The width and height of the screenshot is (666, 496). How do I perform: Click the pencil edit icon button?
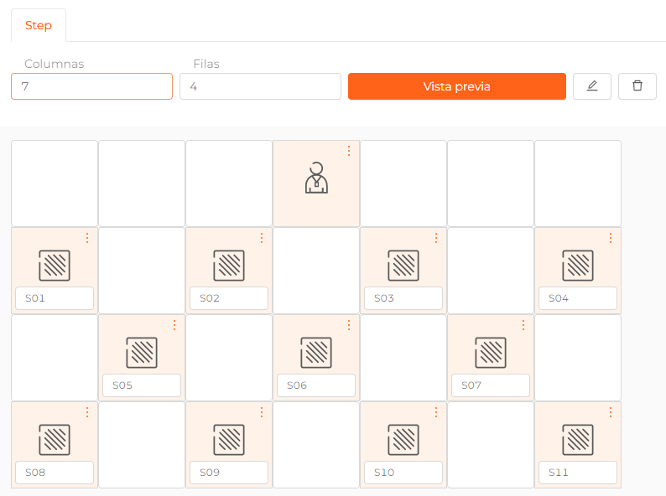click(x=591, y=86)
